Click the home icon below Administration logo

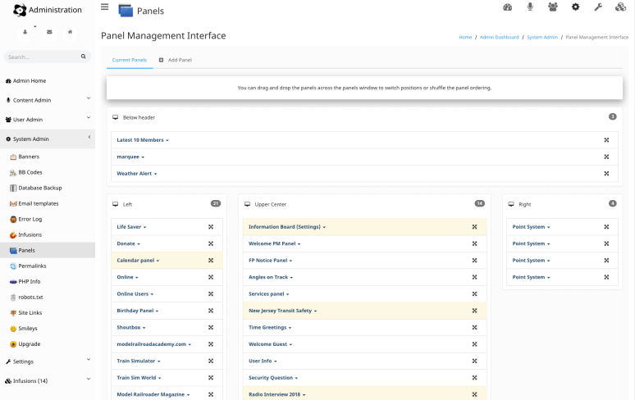(x=71, y=32)
